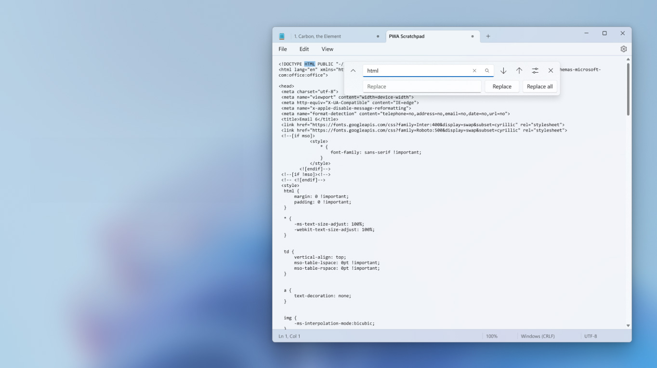Collapse the replace row with chevron
The image size is (657, 368).
coord(353,71)
